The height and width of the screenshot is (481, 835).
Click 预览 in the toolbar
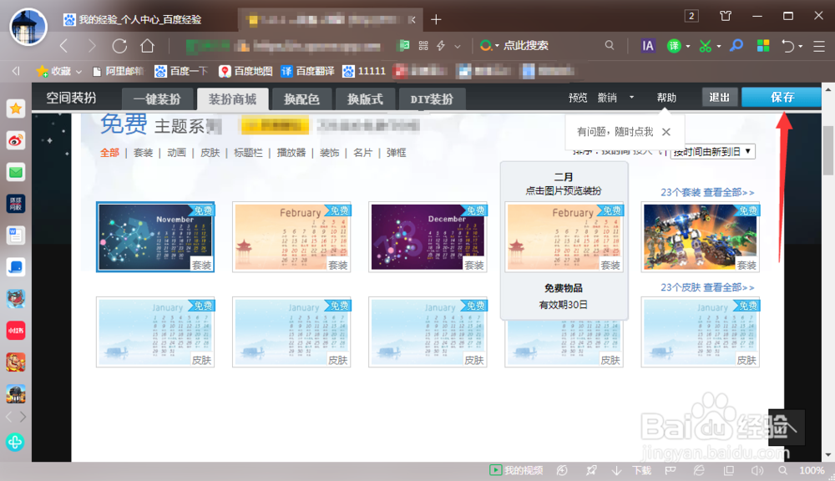[577, 98]
